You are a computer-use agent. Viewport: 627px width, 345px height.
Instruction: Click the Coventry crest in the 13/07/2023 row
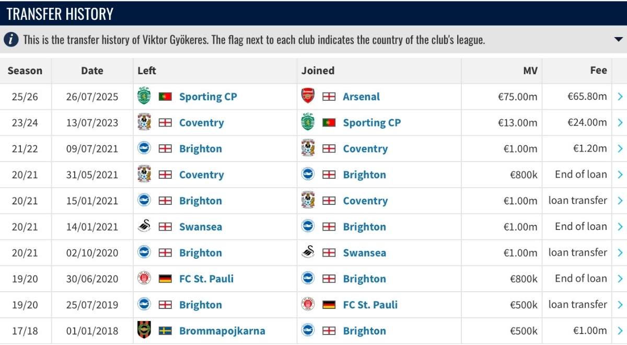tap(144, 122)
